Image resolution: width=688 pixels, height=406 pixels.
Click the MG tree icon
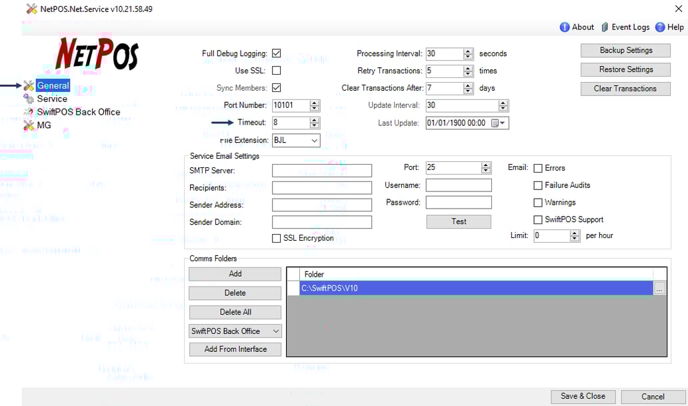point(29,125)
